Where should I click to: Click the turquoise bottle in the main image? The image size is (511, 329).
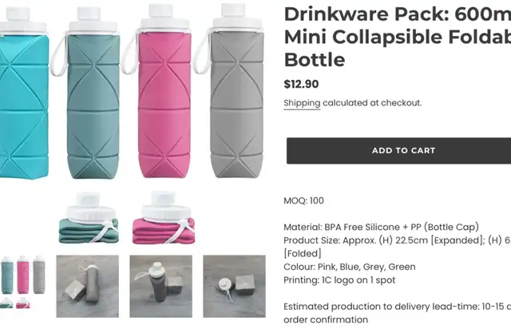coord(23,93)
